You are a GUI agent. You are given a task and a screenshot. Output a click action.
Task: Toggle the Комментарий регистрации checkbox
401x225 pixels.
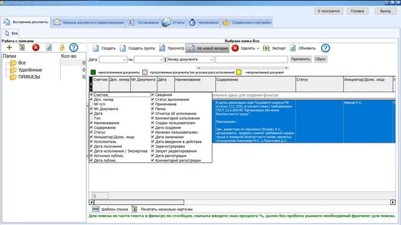pyautogui.click(x=153, y=160)
